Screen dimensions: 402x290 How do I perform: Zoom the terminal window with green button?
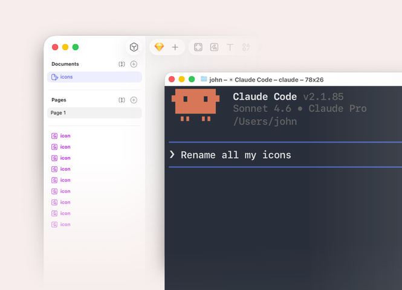[192, 79]
